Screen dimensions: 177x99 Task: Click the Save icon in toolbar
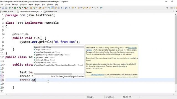tap(3, 8)
